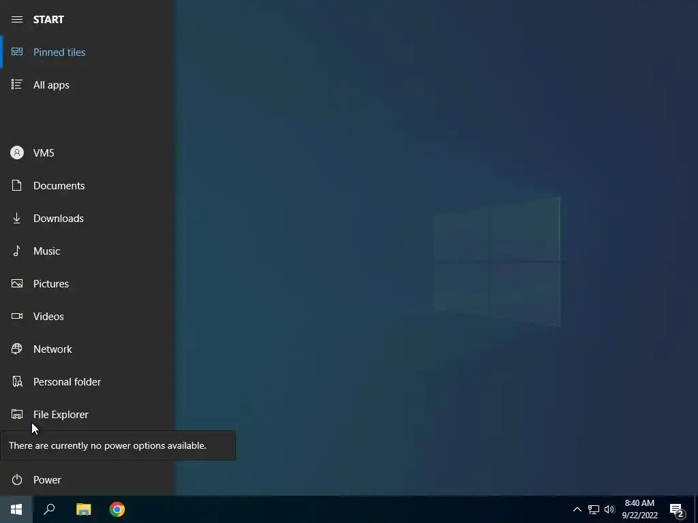This screenshot has height=523, width=698.
Task: Collapse the START hamburger menu
Action: pos(17,20)
